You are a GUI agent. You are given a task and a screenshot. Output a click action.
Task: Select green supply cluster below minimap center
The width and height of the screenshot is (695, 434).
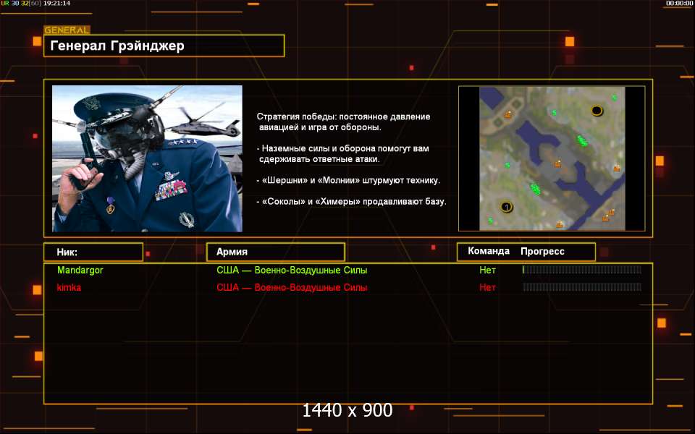[x=535, y=189]
